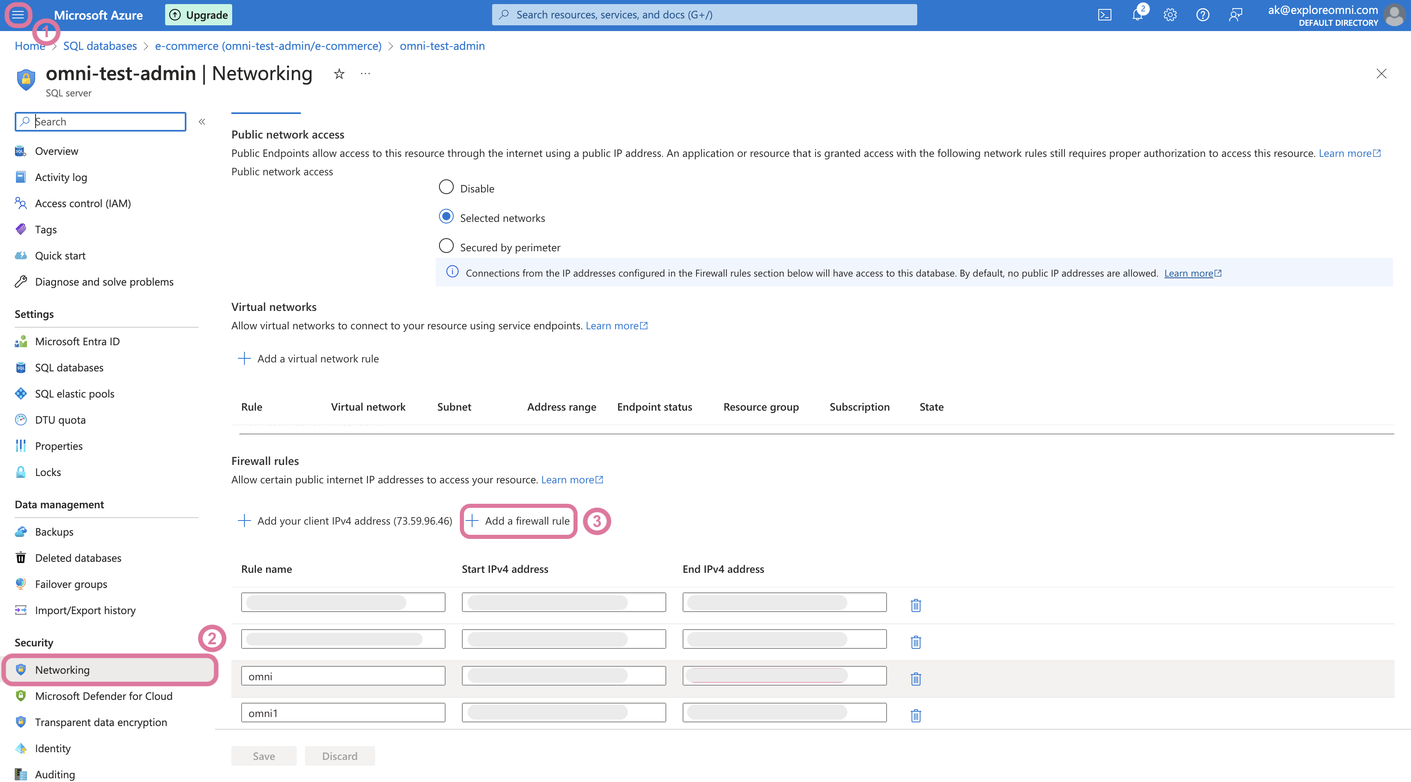
Task: Open the Azure portal hamburger menu
Action: coord(18,15)
